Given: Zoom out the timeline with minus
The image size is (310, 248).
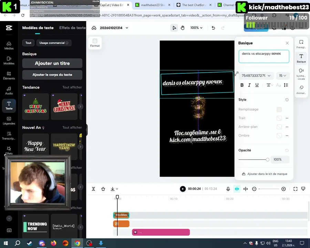Looking at the screenshot, I should 254,189.
